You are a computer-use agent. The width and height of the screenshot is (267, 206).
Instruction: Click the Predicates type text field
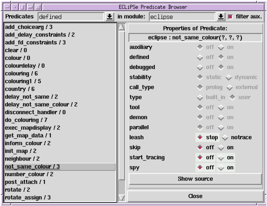(72, 16)
